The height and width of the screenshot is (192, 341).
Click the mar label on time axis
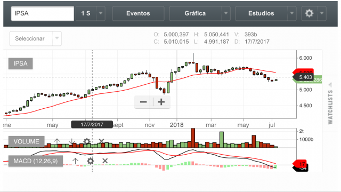click(211, 125)
